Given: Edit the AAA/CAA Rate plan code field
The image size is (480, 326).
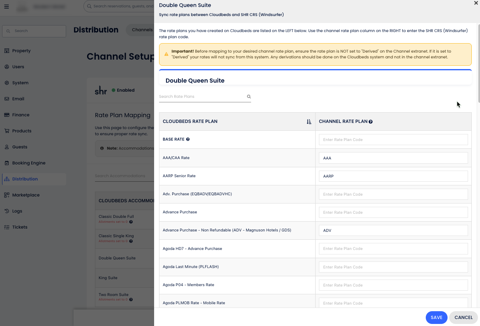Looking at the screenshot, I should tap(393, 158).
